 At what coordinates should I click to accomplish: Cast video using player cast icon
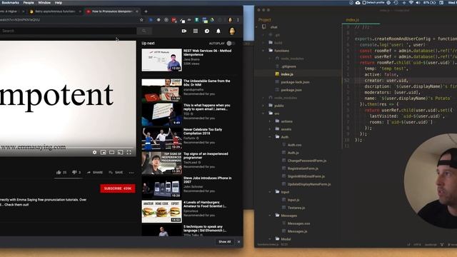[x=121, y=152]
